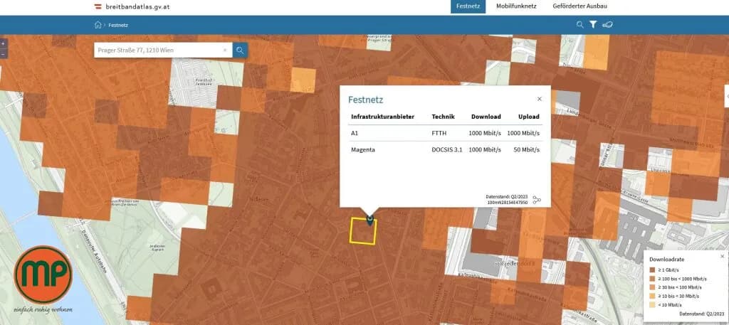Select the Magenta provider cell
729x325 pixels.
pyautogui.click(x=362, y=150)
